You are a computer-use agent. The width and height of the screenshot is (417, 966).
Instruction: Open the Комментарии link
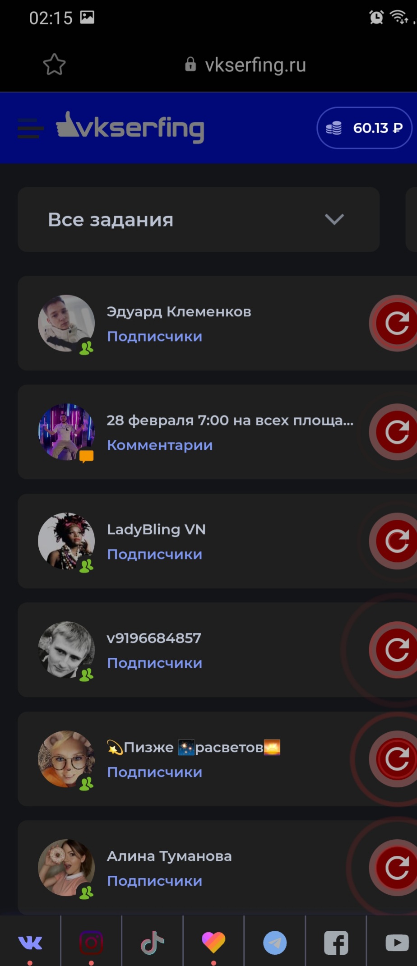point(160,445)
